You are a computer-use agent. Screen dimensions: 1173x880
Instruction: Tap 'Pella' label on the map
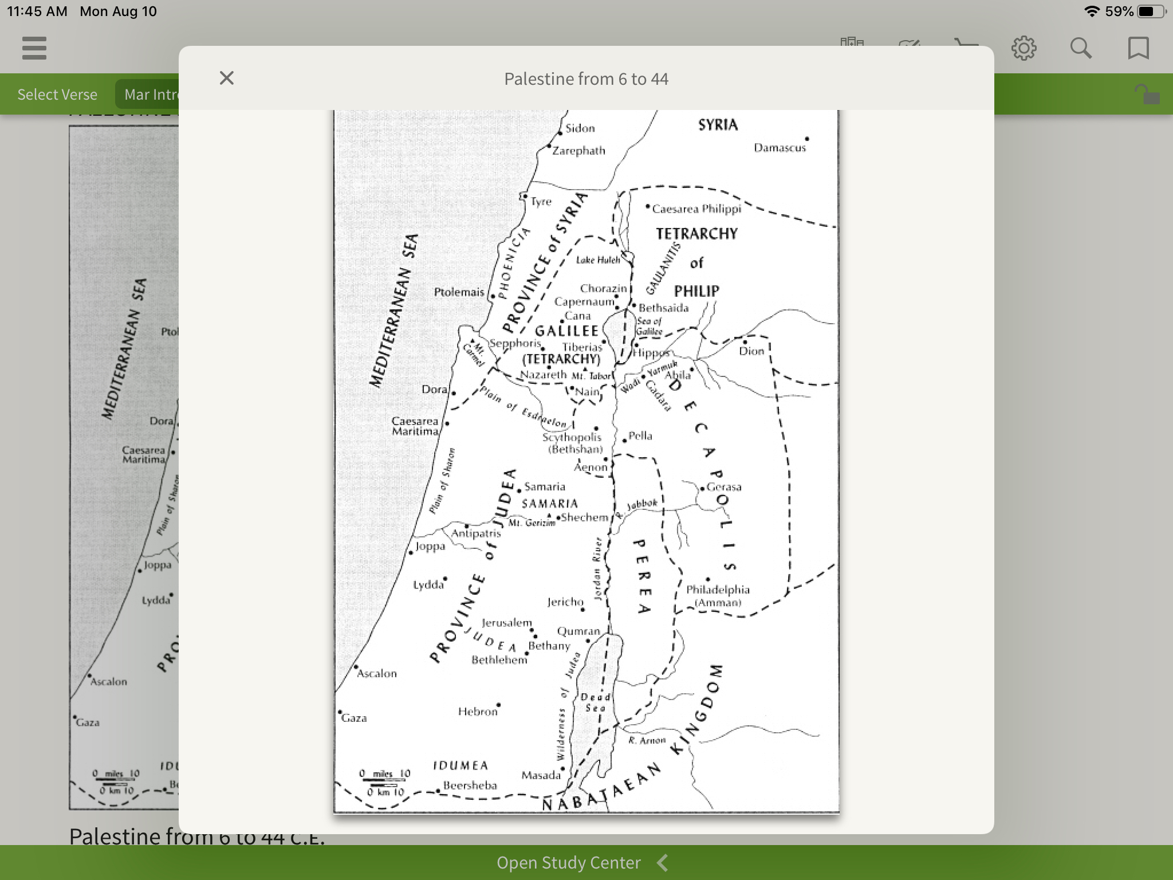coord(640,436)
